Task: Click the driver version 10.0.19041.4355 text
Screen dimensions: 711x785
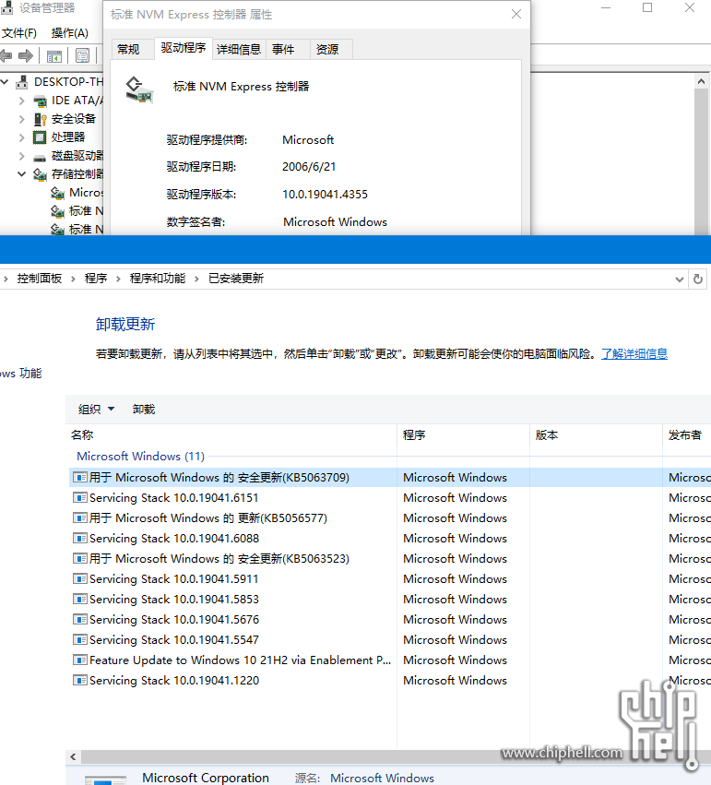Action: click(x=325, y=195)
